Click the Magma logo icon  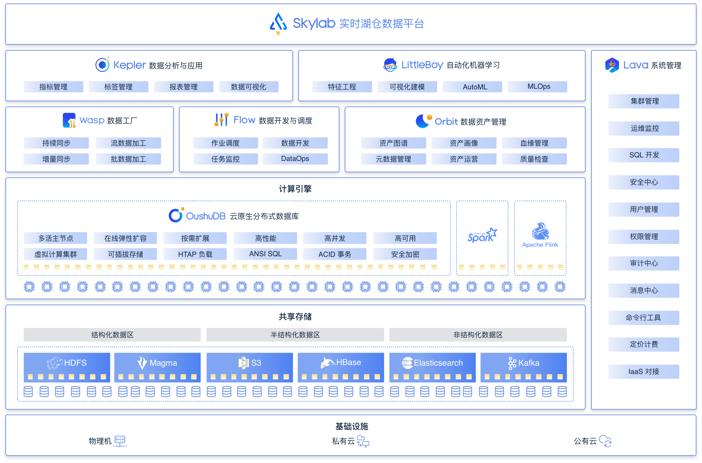[x=142, y=363]
